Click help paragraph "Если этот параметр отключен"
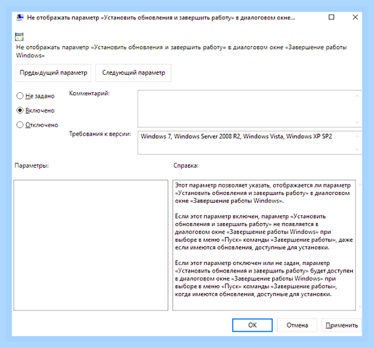 point(264,279)
